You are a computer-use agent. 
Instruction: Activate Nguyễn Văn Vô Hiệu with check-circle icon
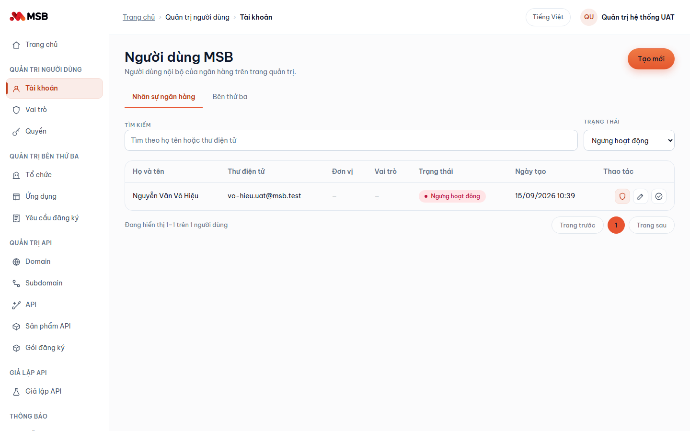659,196
